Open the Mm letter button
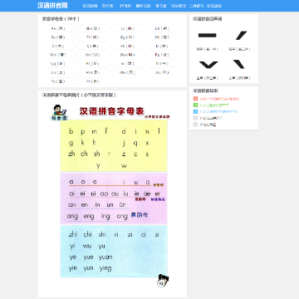The image size is (299, 299). click(x=58, y=55)
